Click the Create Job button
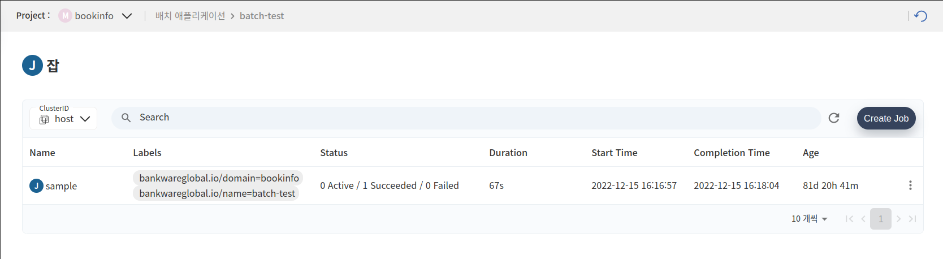This screenshot has height=259, width=943. click(886, 118)
